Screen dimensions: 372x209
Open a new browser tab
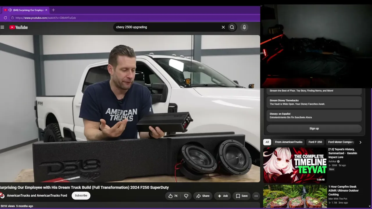pos(53,10)
